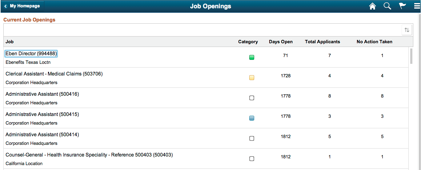The image size is (421, 170).
Task: Click blue category icon for job 500415
Action: [252, 118]
